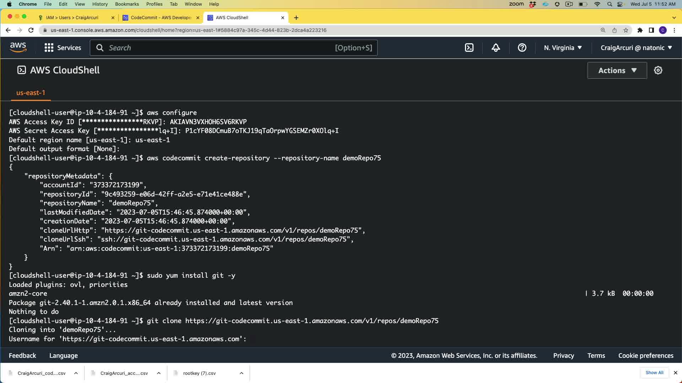Open the AWS help question mark
Viewport: 682px width, 383px height.
[x=522, y=48]
